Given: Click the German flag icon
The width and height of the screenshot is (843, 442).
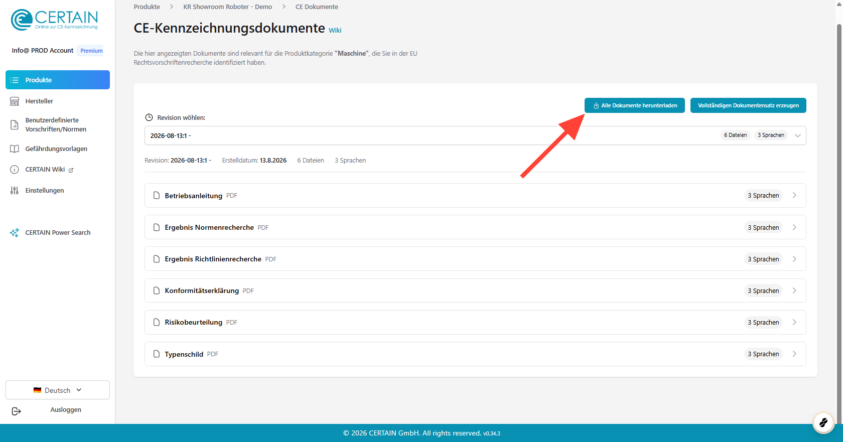Looking at the screenshot, I should pyautogui.click(x=37, y=390).
